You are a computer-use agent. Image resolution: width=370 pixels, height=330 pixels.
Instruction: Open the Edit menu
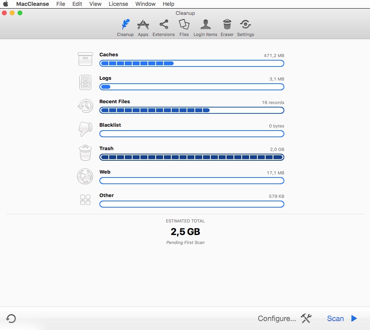point(77,4)
